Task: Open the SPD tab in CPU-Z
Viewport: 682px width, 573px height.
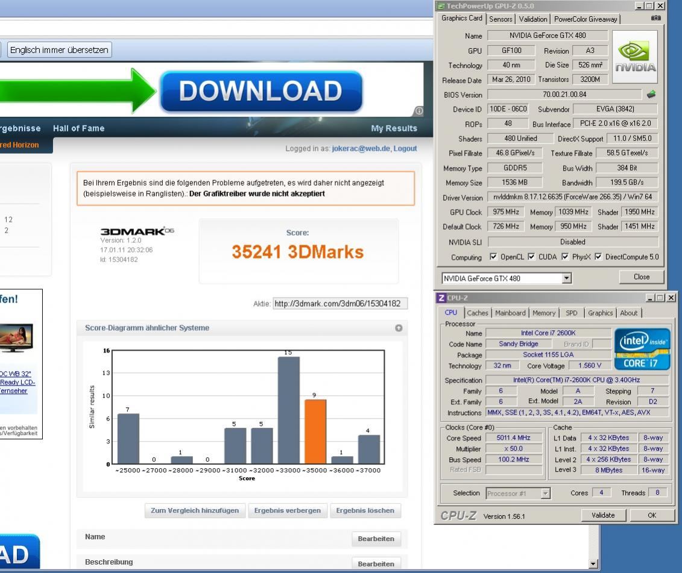Action: coord(572,313)
